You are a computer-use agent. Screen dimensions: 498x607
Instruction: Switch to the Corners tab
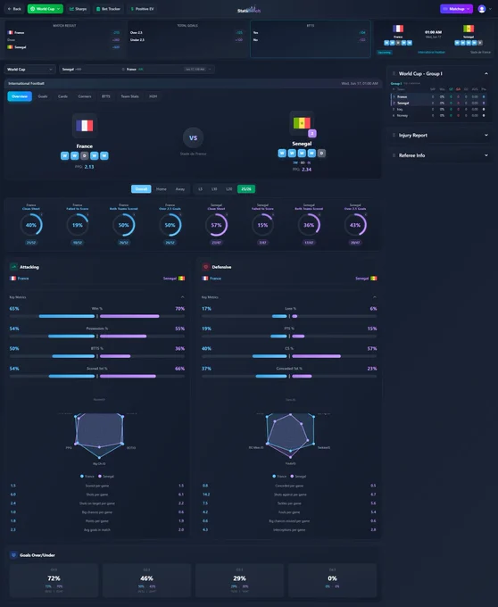tap(85, 96)
